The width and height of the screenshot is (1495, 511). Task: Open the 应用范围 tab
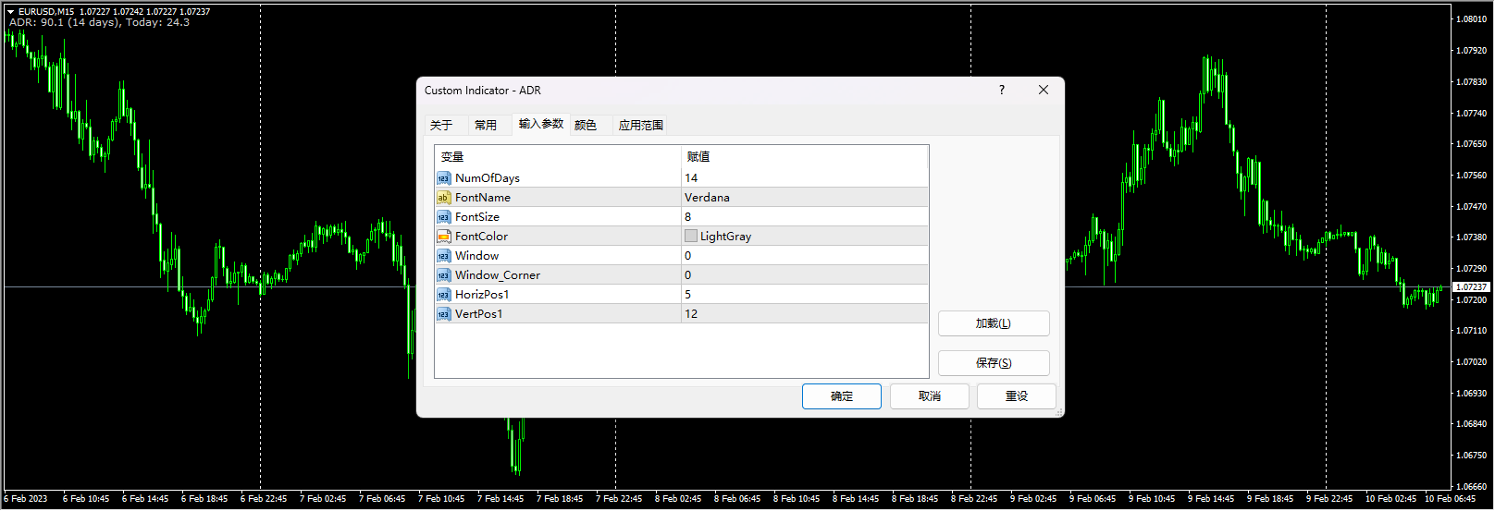[x=641, y=126]
